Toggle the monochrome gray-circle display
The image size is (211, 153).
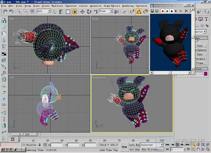(181, 11)
